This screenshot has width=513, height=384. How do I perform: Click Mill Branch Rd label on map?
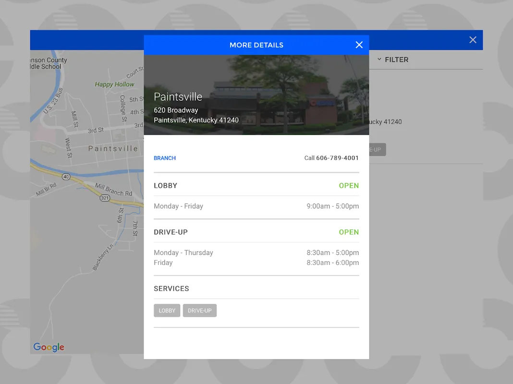tap(113, 190)
